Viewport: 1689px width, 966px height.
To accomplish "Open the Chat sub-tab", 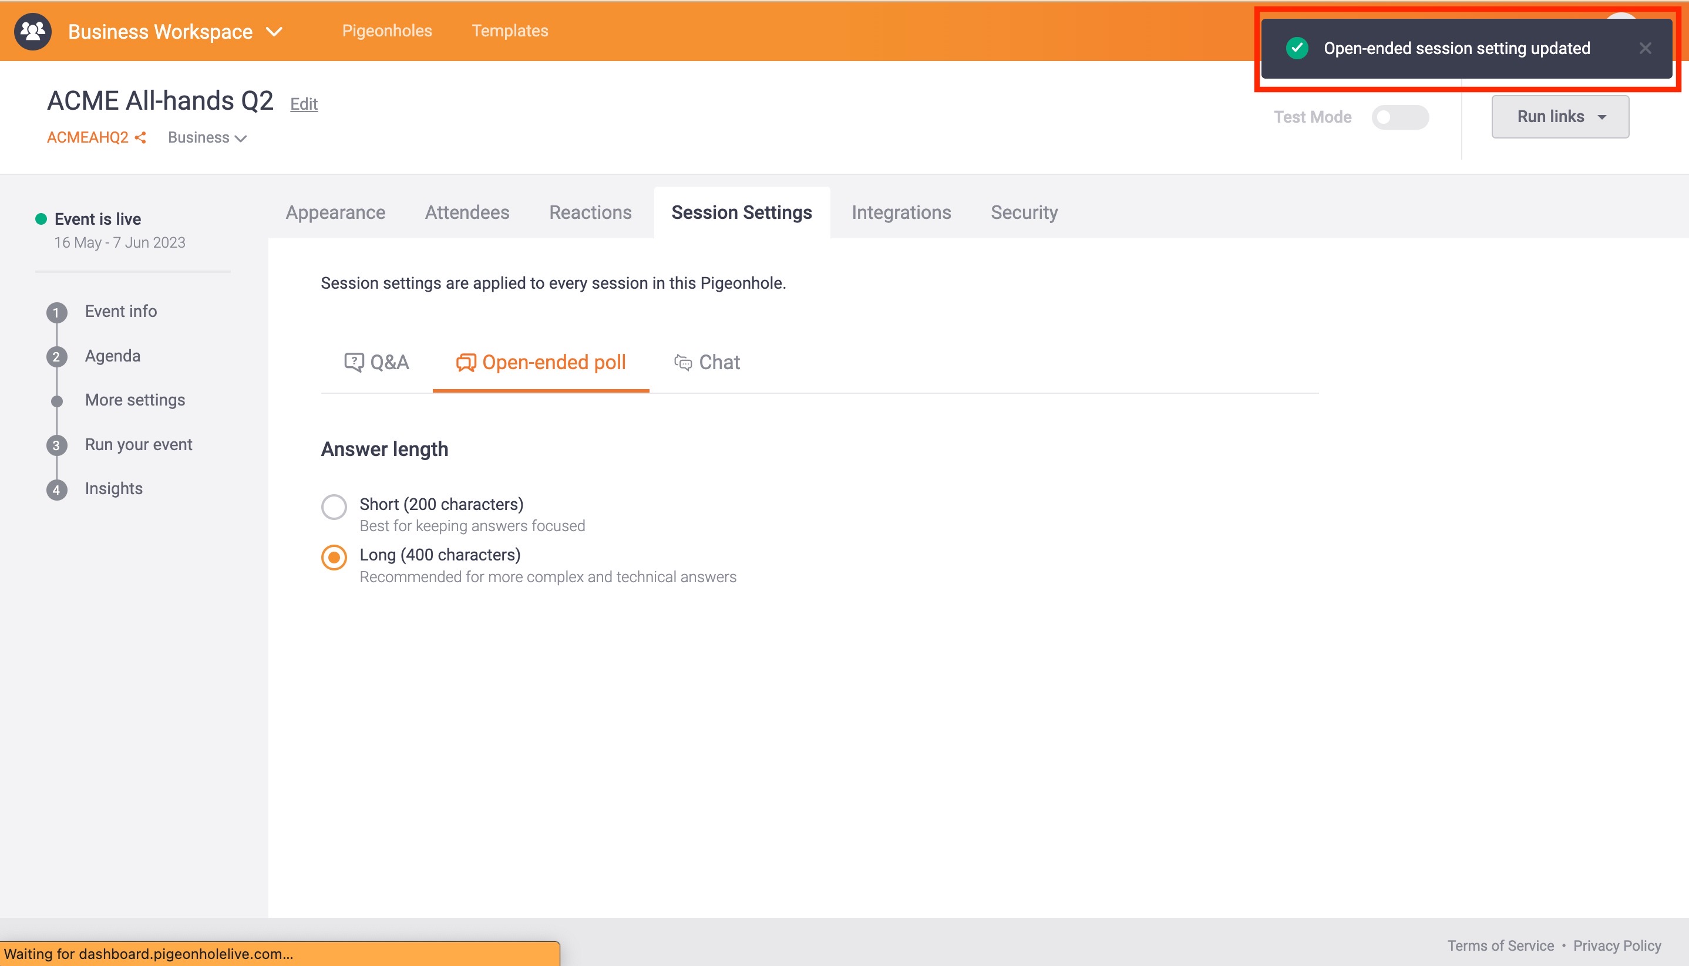I will pos(707,362).
